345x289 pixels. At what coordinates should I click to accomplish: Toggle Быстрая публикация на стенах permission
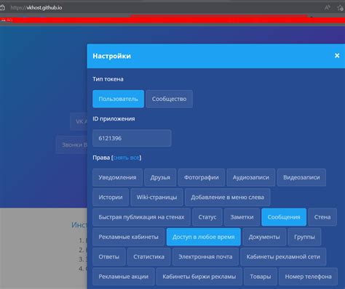[x=141, y=217]
